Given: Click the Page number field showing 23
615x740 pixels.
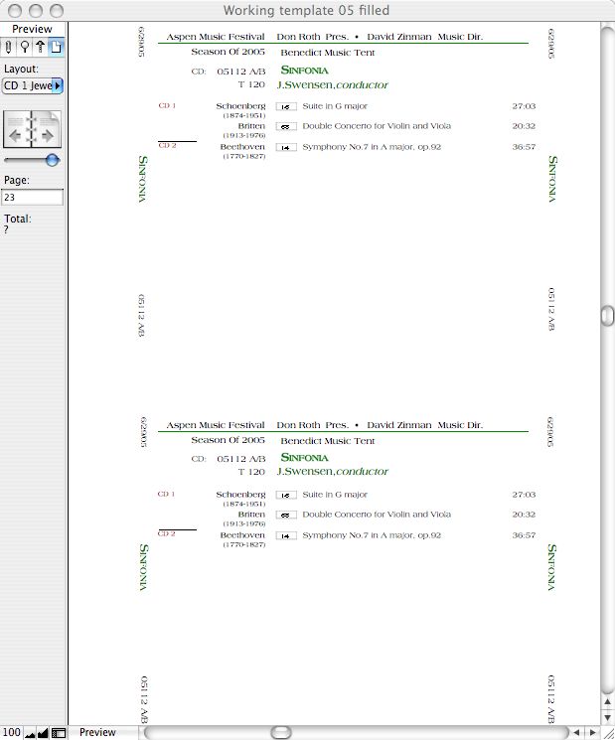Looking at the screenshot, I should coord(32,198).
